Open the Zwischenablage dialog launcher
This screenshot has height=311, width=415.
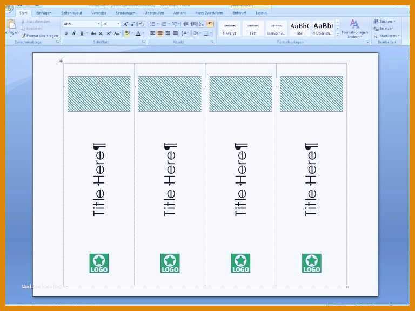[x=57, y=42]
